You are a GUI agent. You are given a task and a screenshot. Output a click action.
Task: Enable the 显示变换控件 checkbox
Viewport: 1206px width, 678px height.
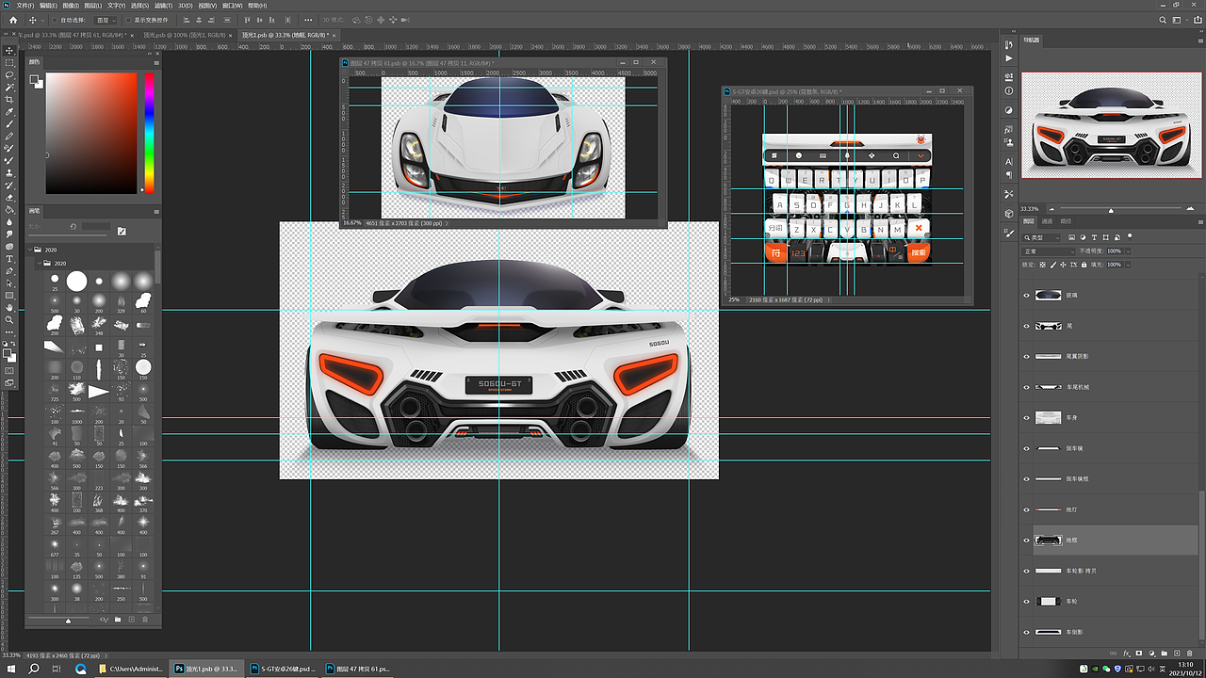(127, 20)
